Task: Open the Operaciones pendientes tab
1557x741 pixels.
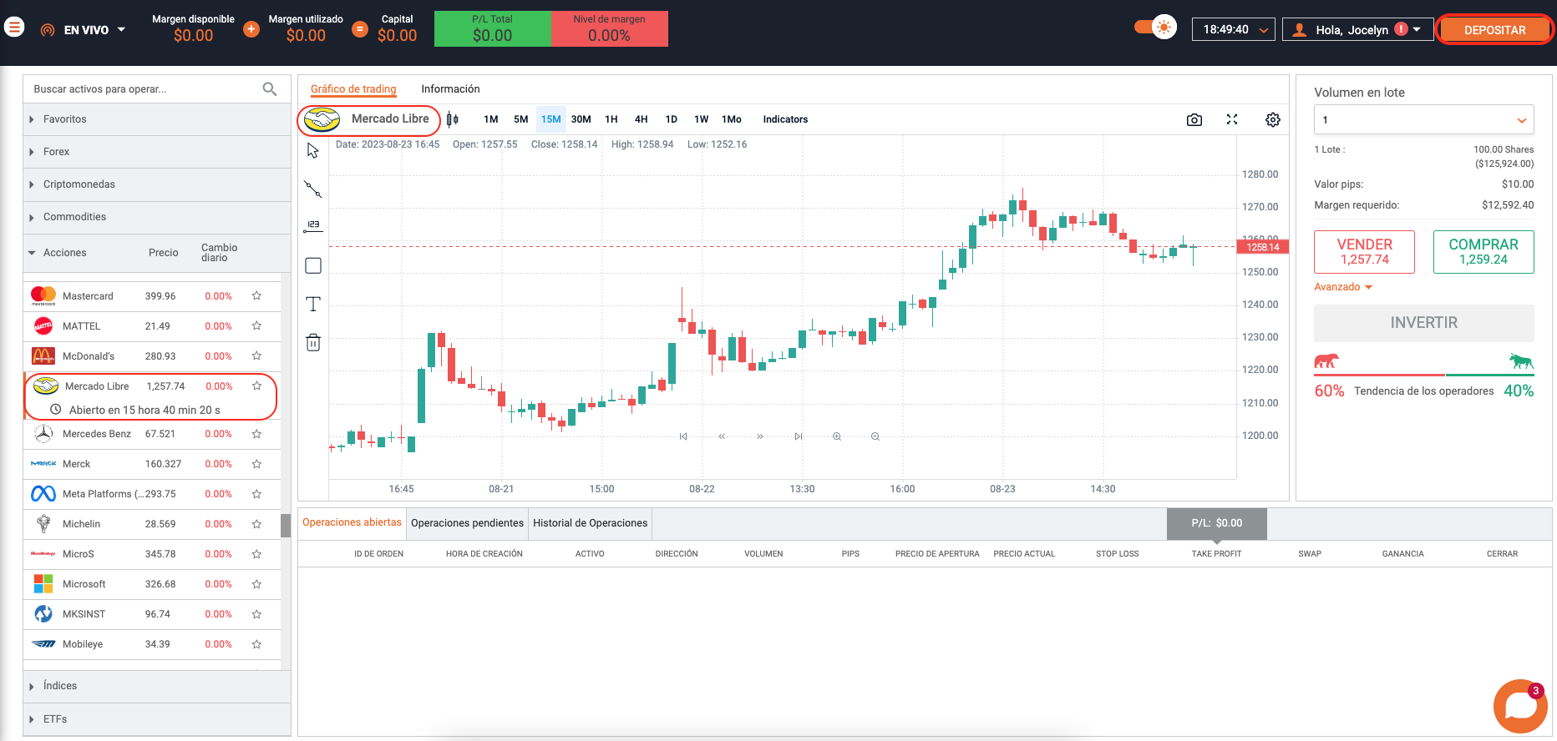Action: click(x=467, y=523)
